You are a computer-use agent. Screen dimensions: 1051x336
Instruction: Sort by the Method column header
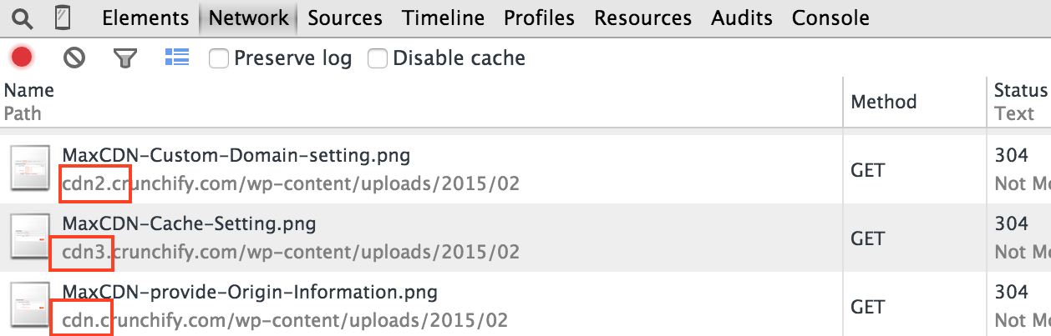coord(884,102)
